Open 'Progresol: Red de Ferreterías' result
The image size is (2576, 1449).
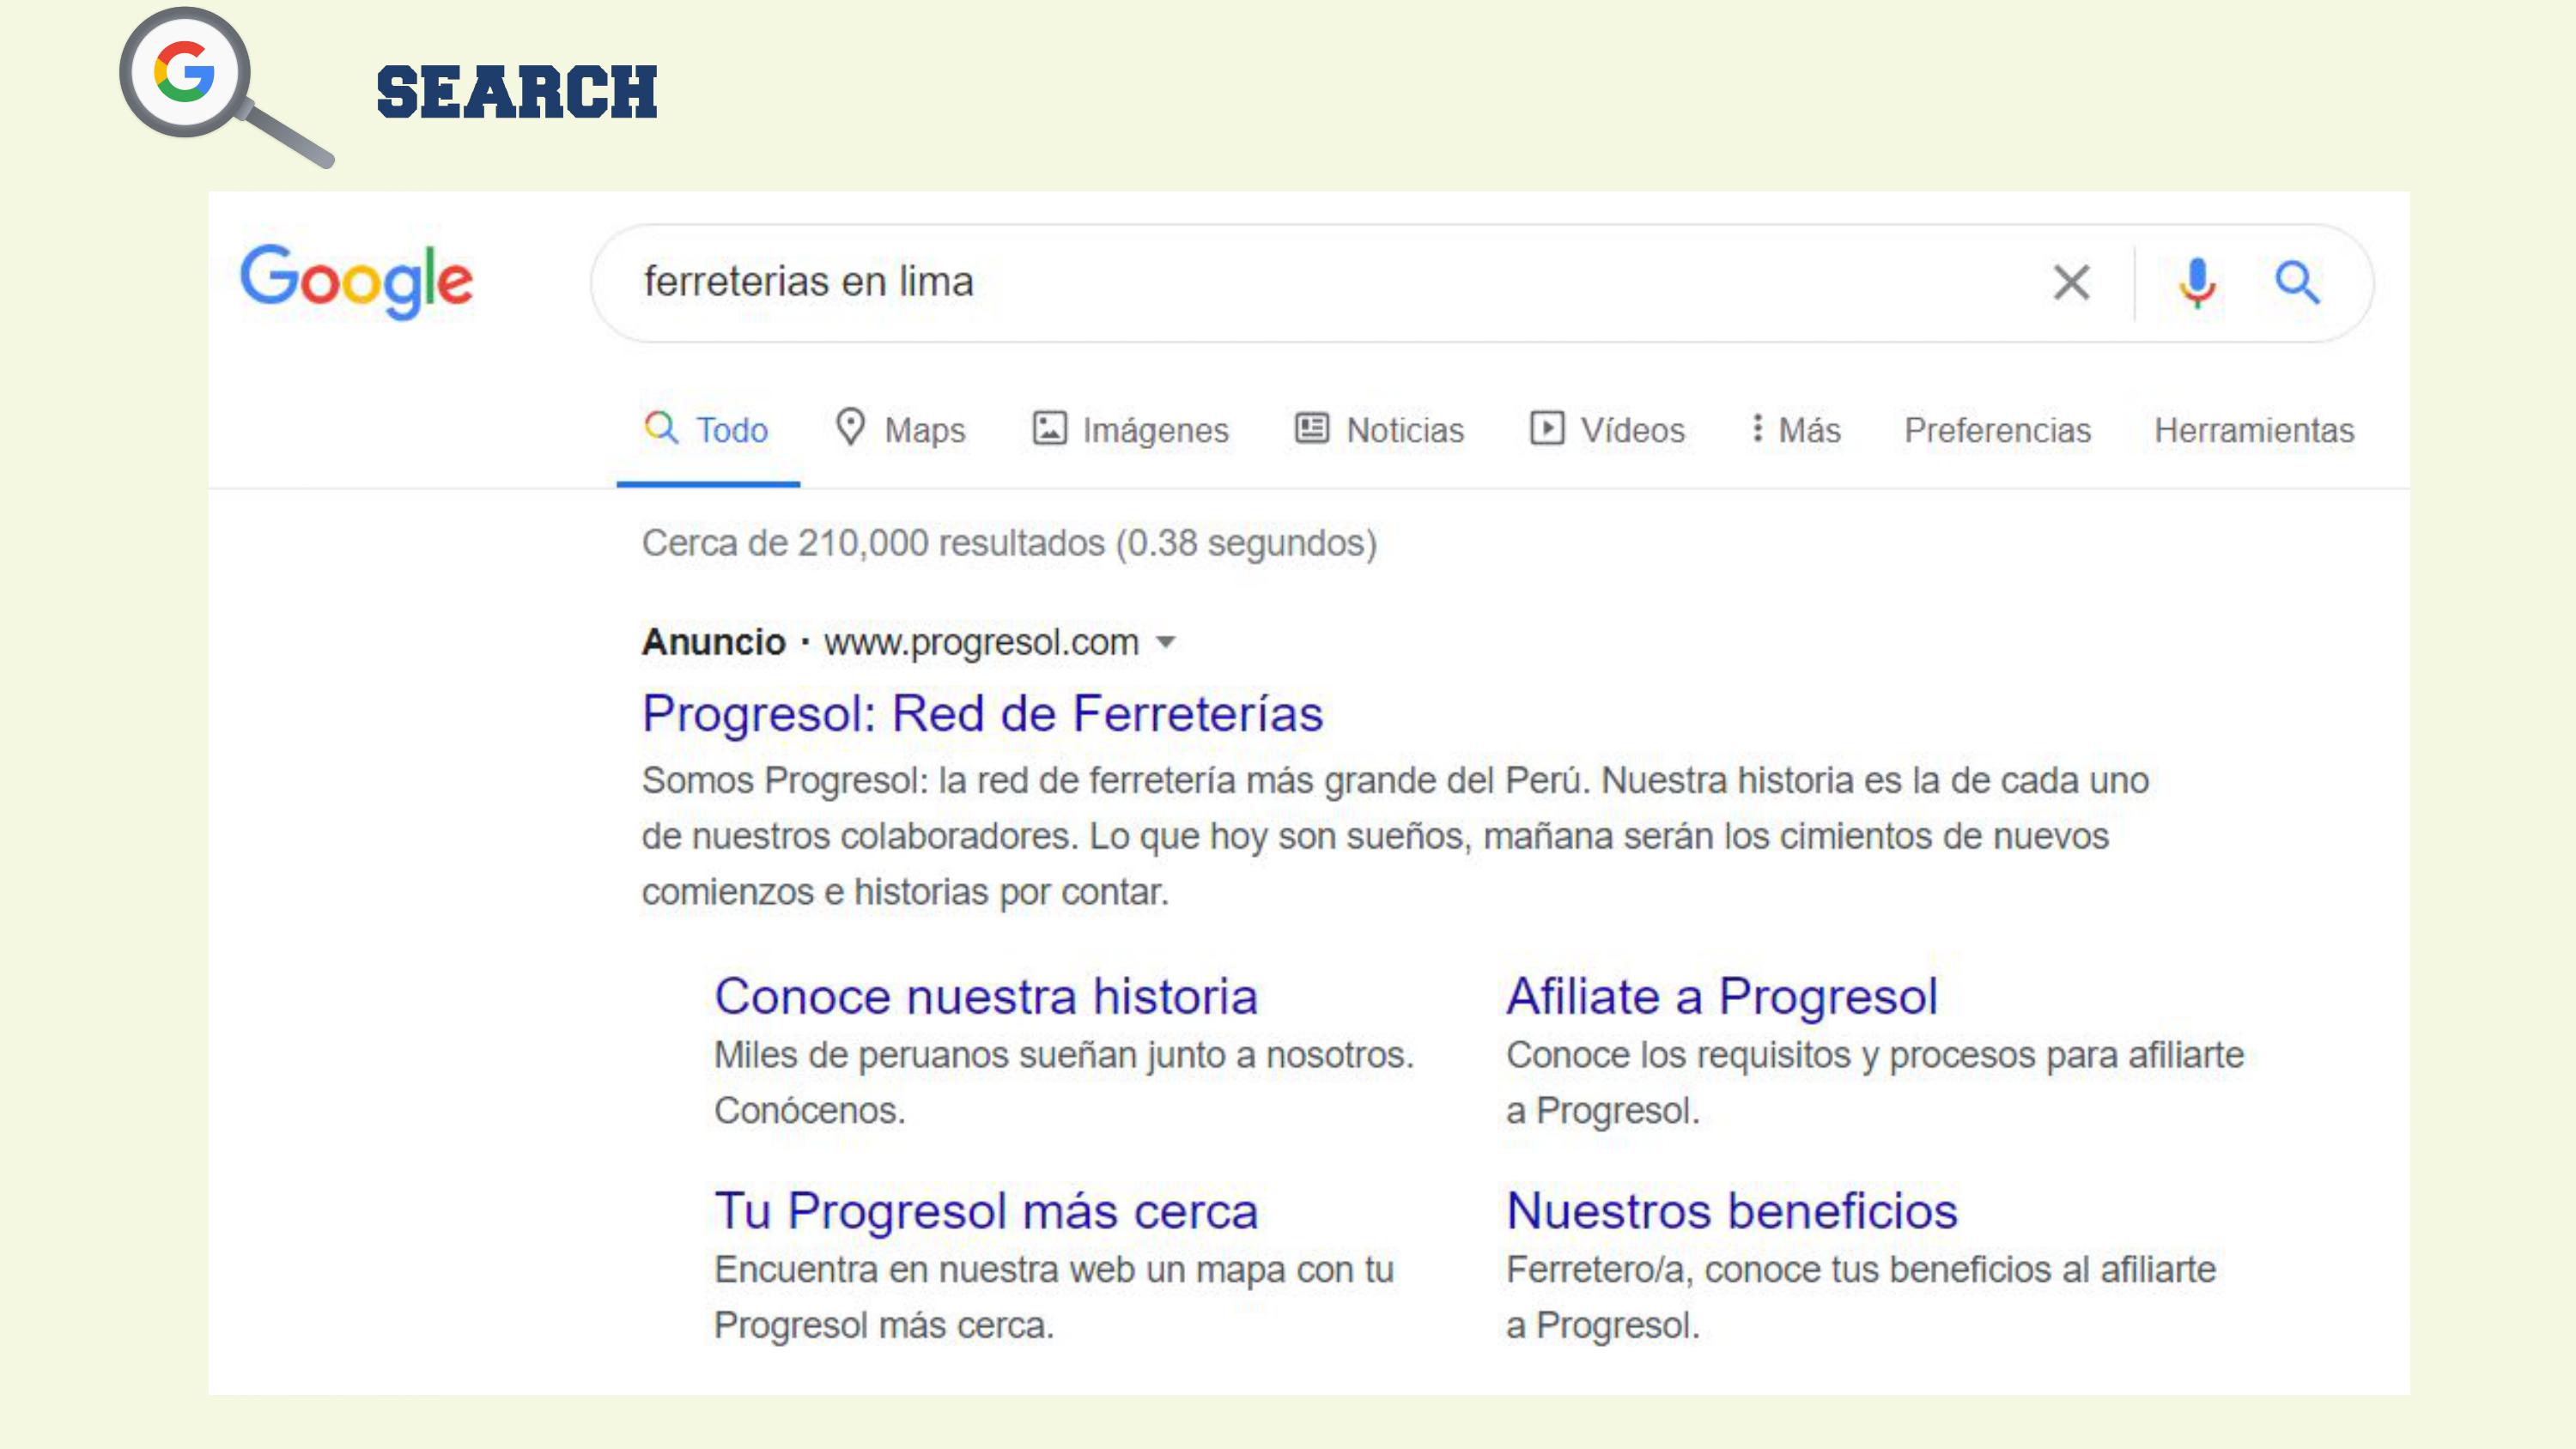click(982, 713)
